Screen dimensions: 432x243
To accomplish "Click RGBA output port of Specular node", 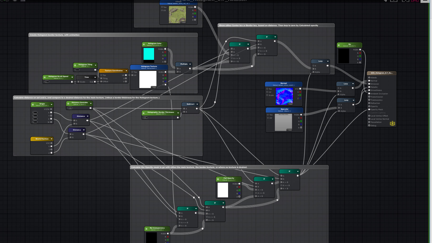I will point(301,115).
